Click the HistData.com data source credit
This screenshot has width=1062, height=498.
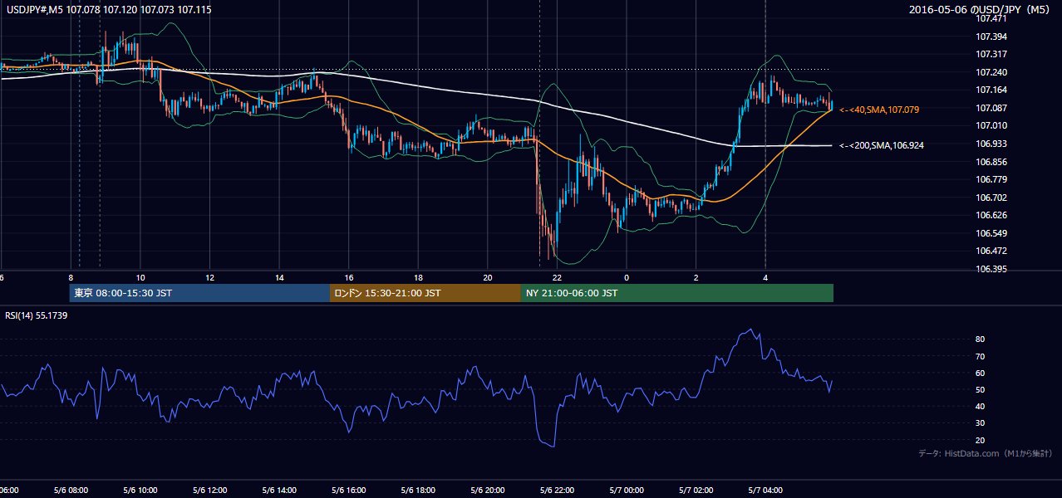click(986, 453)
